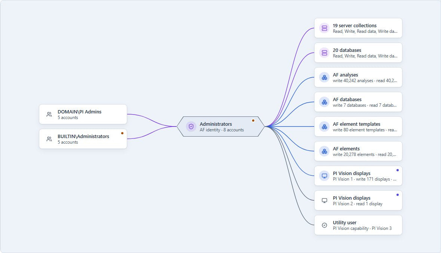
Task: Click the blue dot on PI Vision 1 card
Action: click(397, 170)
